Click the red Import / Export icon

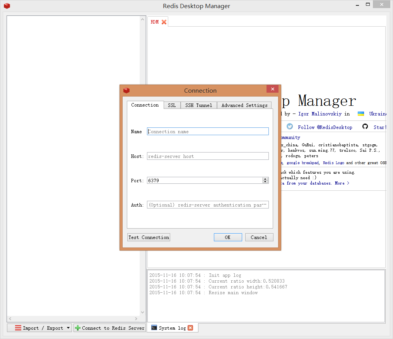tap(18, 328)
